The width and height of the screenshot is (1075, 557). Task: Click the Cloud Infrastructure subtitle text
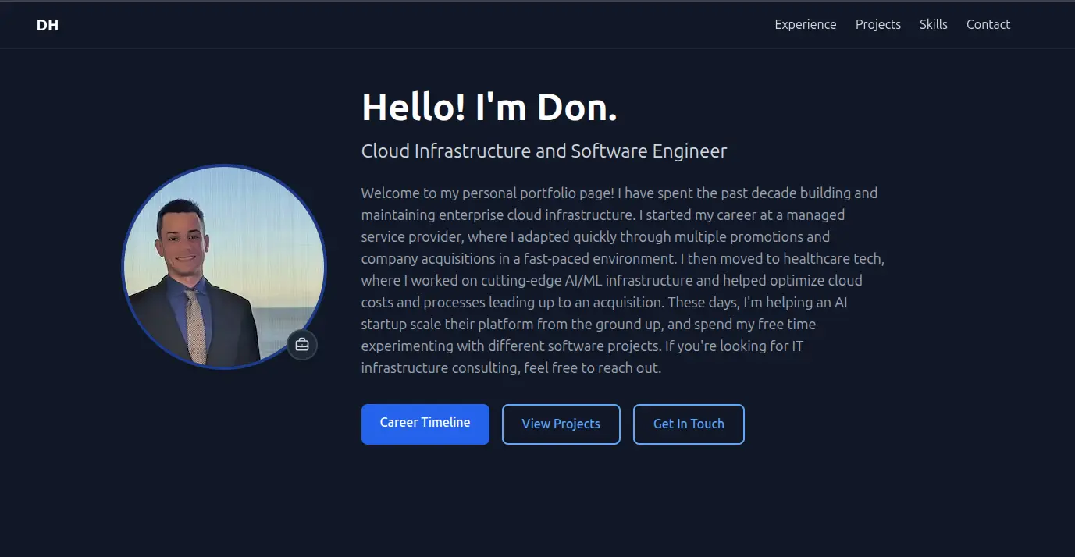click(x=543, y=151)
